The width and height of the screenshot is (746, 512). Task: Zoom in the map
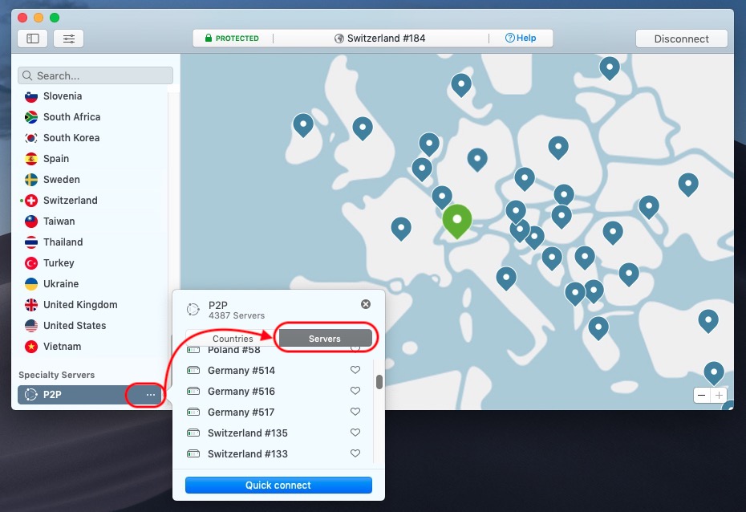coord(719,395)
